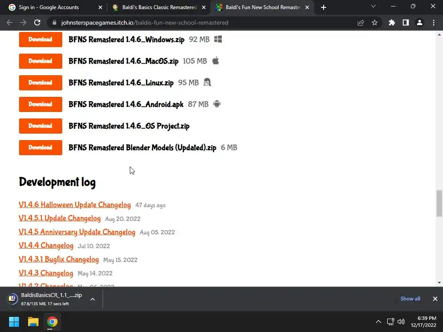Download BFNS Remastered 1.4.6 MacOS zip
The width and height of the screenshot is (443, 332).
pos(40,61)
